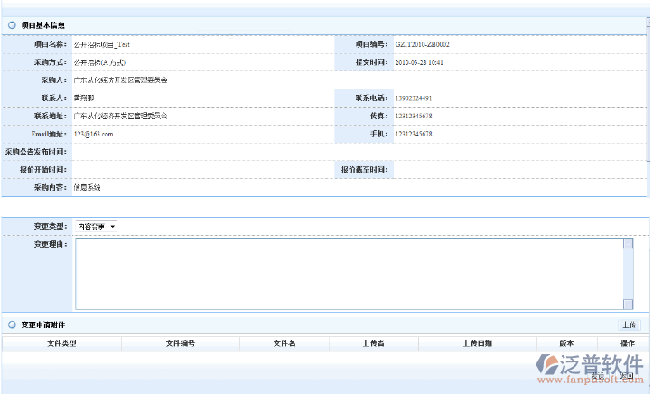Viewport: 653px width, 394px height.
Task: Click the 上传日期 column header
Action: pos(477,343)
